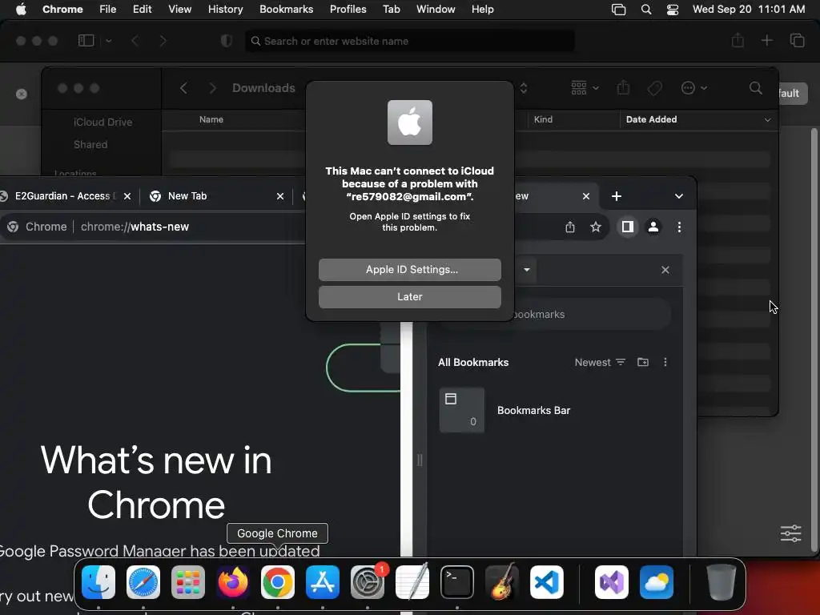Expand Chrome tab search chevron
Screen dimensions: 820x615
[x=679, y=196]
